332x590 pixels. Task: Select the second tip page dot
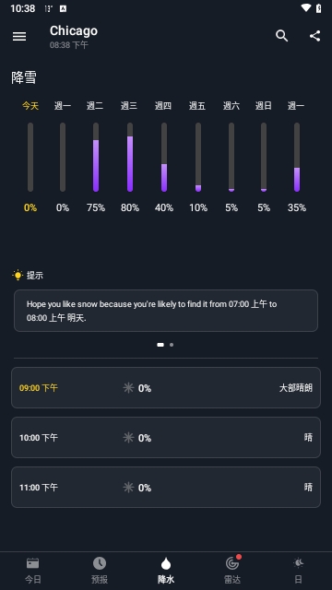tap(172, 345)
